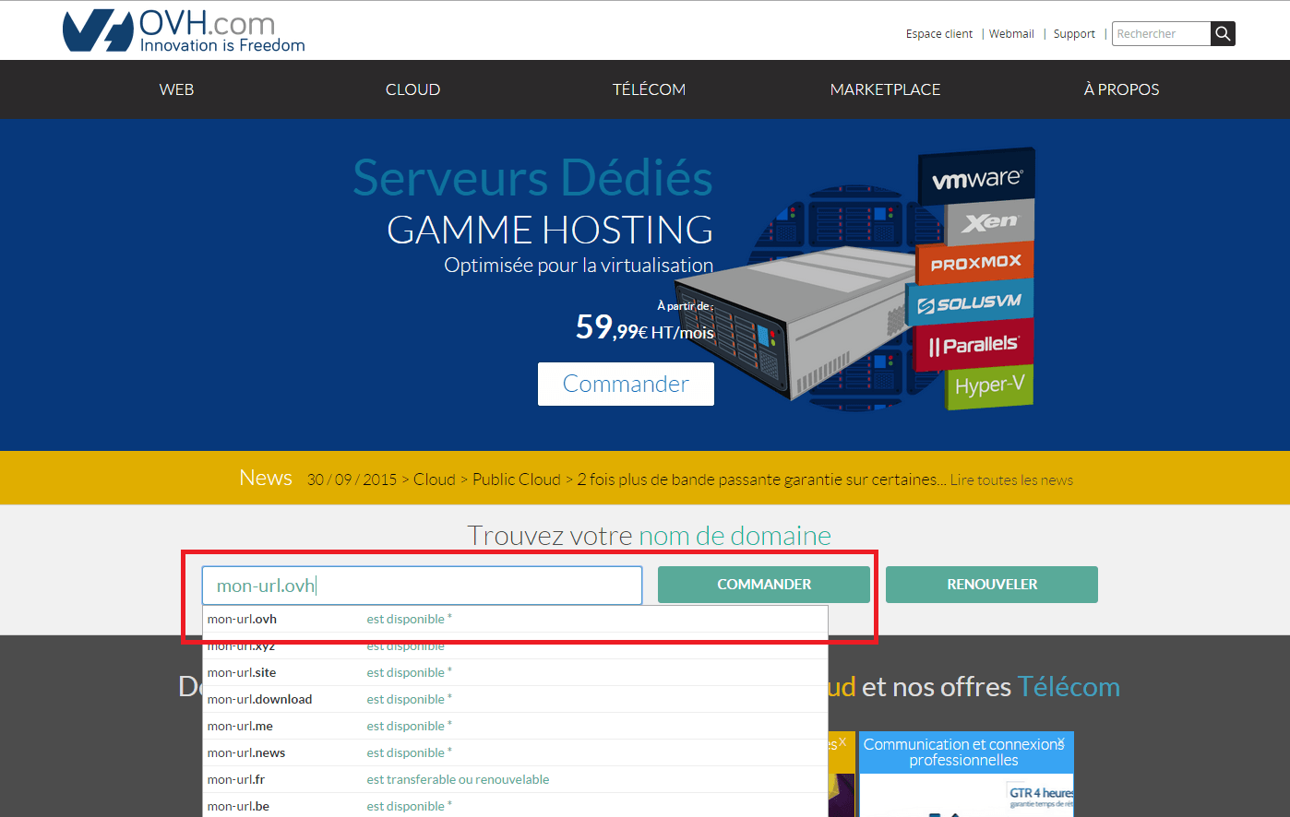Open the bande passante news headline
Image resolution: width=1290 pixels, height=817 pixels.
click(x=762, y=480)
